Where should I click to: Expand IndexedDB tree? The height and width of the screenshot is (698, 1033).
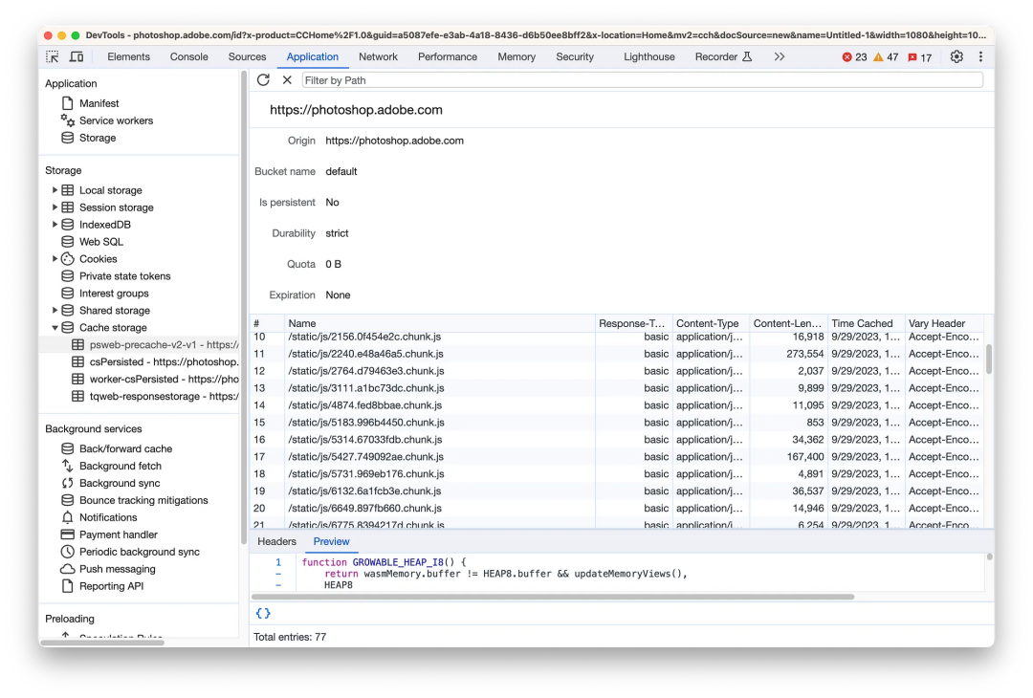pos(55,224)
